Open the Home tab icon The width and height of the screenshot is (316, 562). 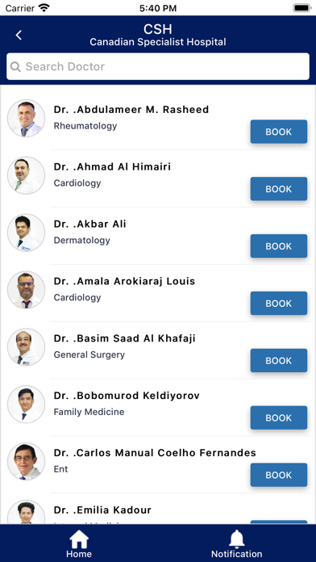[79, 539]
